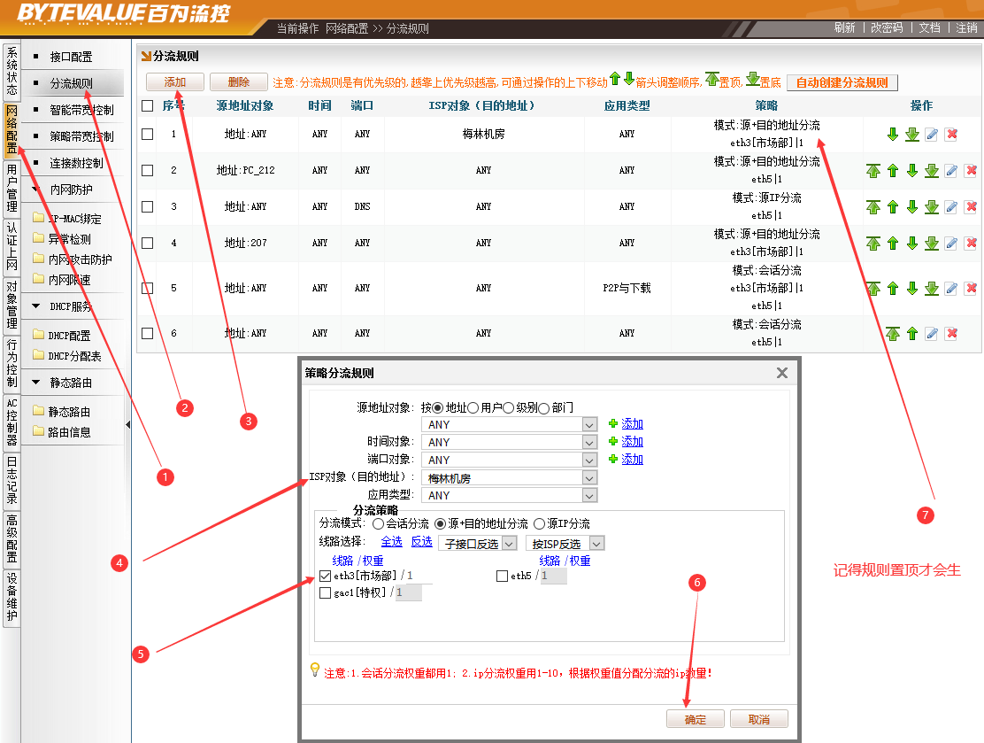Click the edit pencil icon for rule 6

(931, 334)
